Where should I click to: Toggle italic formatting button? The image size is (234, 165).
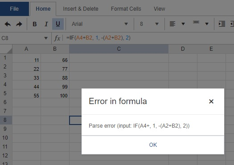46,24
